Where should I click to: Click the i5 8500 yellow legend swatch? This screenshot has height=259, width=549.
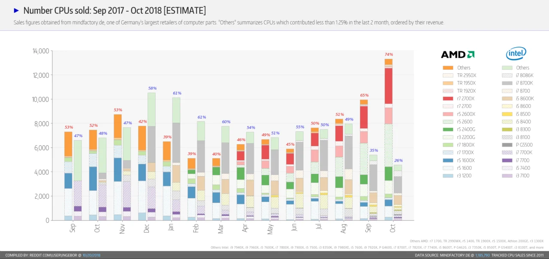(x=507, y=114)
